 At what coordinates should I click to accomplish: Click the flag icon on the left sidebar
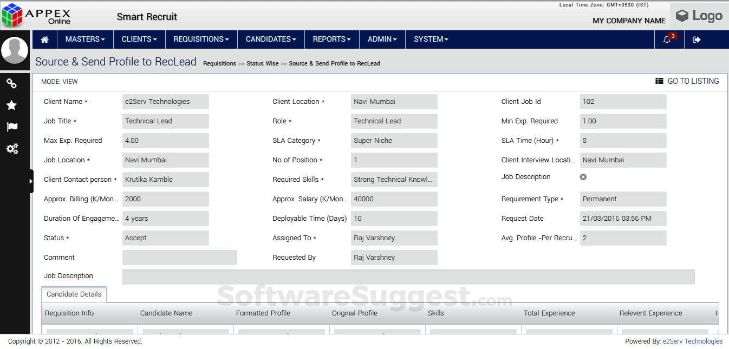[x=12, y=127]
